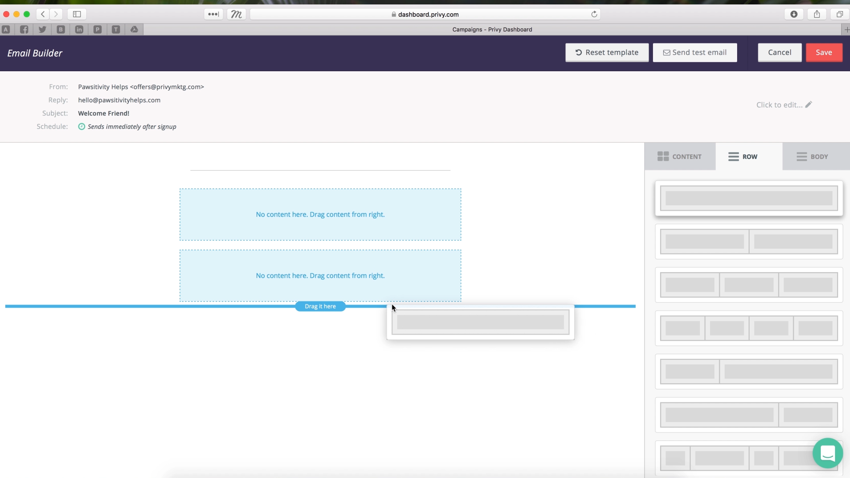The image size is (850, 478).
Task: Click Reset template button
Action: (607, 53)
